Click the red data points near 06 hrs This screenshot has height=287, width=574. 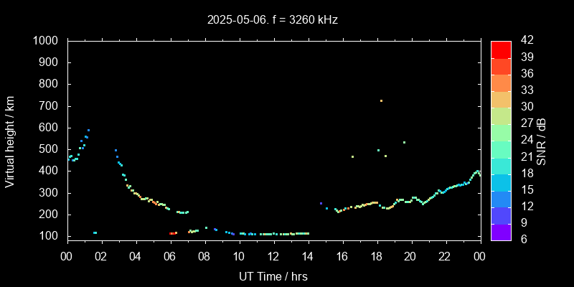coord(172,233)
